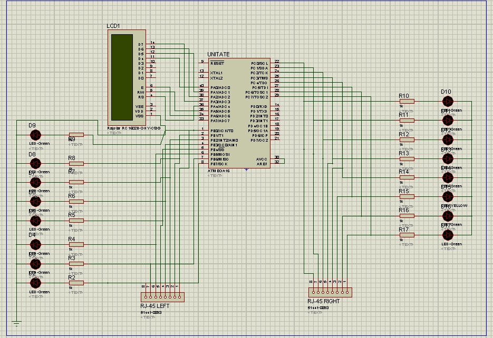
Task: Click the VSS pin name on LCD1
Action: point(139,116)
